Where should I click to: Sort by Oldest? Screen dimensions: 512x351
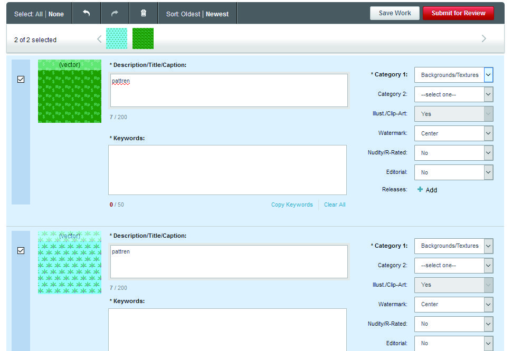point(191,14)
